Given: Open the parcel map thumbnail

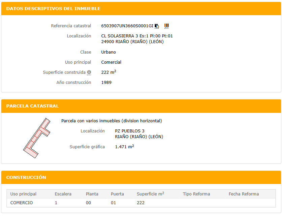Looking at the screenshot, I should tap(37, 138).
